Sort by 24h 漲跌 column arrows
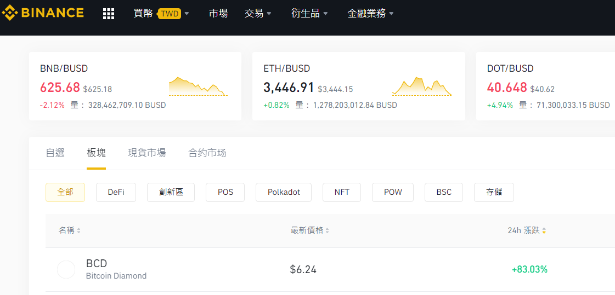 coord(544,231)
